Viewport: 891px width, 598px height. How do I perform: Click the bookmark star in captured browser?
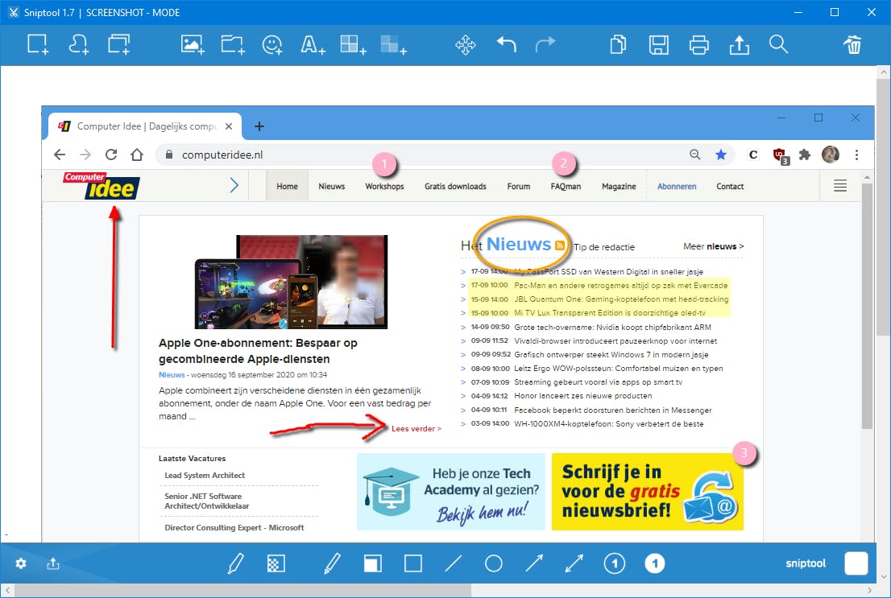(721, 155)
